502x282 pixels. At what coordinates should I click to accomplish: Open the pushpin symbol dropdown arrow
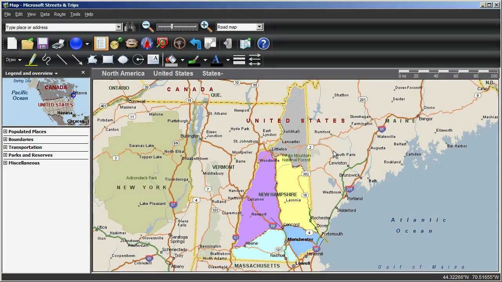point(87,44)
